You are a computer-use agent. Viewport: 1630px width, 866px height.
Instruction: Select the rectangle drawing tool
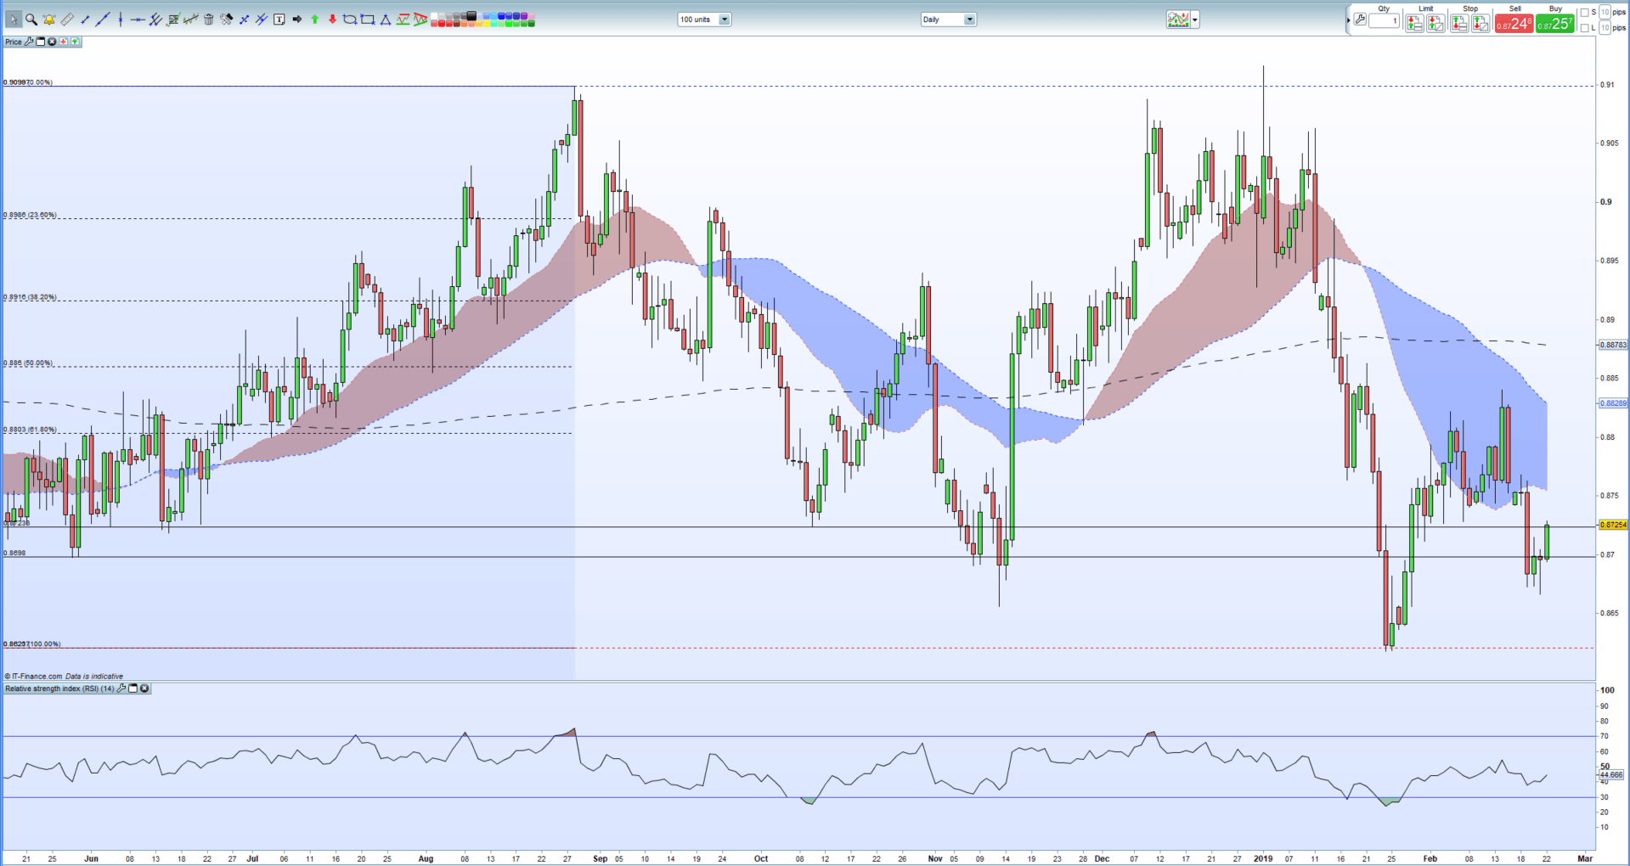tap(368, 20)
